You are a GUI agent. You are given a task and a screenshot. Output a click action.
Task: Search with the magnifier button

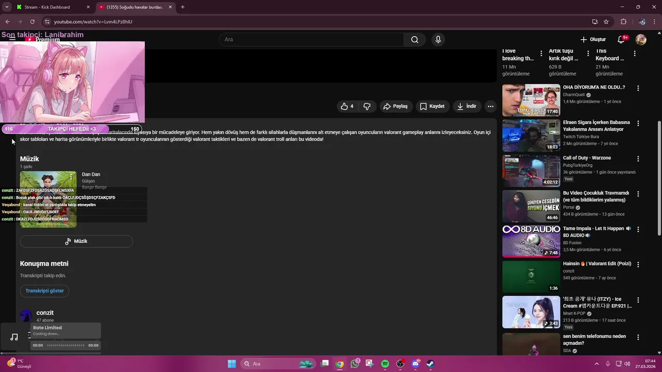pos(415,40)
